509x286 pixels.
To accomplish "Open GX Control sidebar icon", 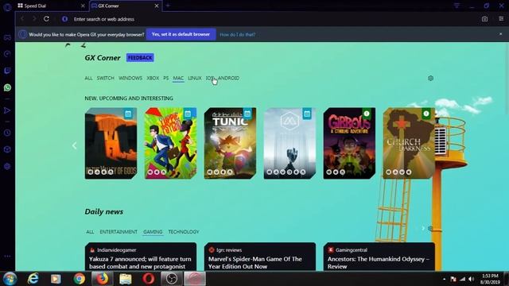I will [x=7, y=54].
